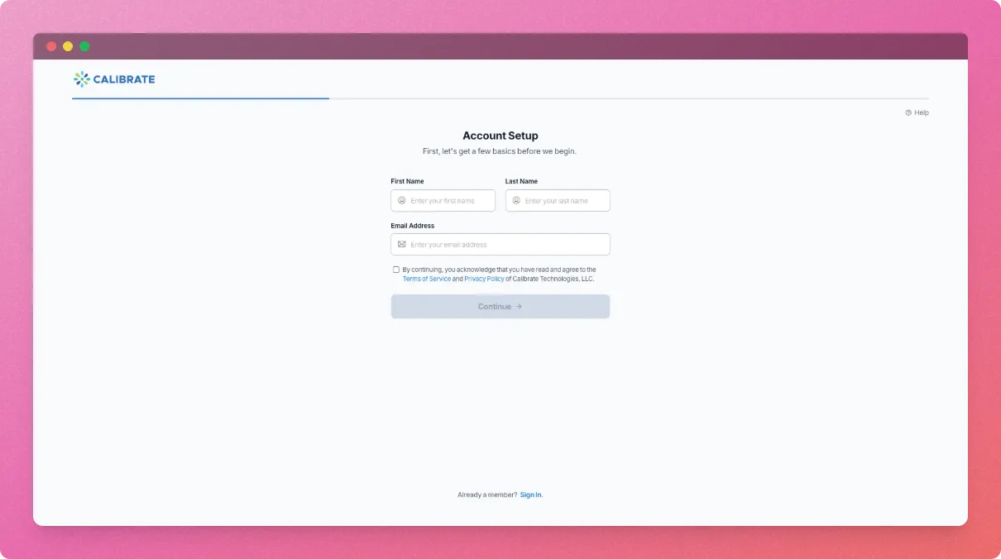Toggle agreement by clicking the acknowledgment text

[500, 269]
